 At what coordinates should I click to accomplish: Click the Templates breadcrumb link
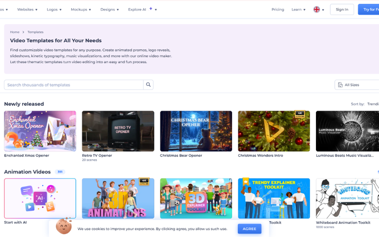click(x=35, y=32)
